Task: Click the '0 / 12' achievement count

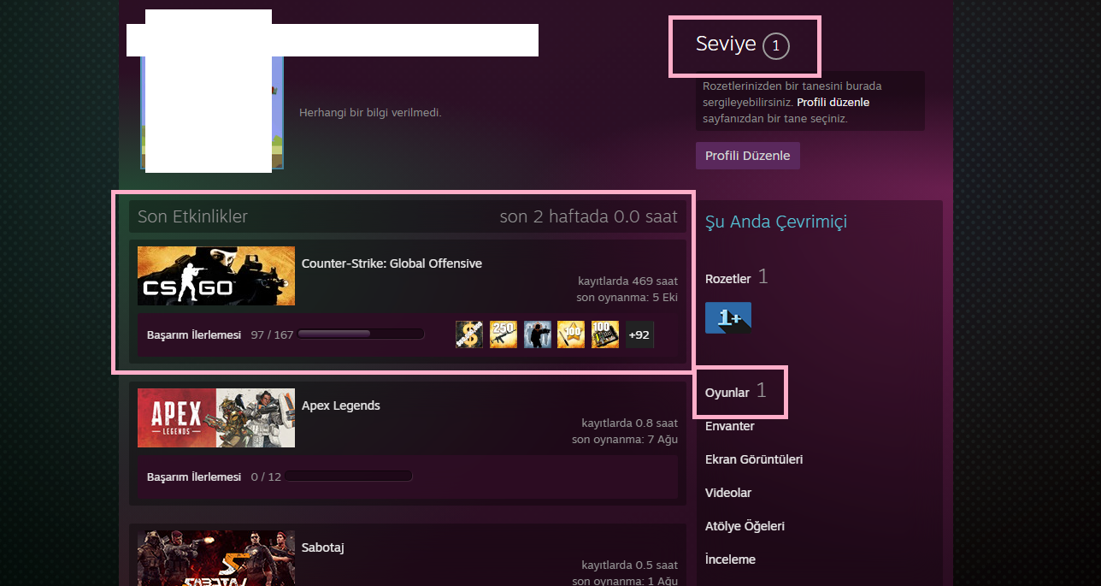Action: (266, 476)
